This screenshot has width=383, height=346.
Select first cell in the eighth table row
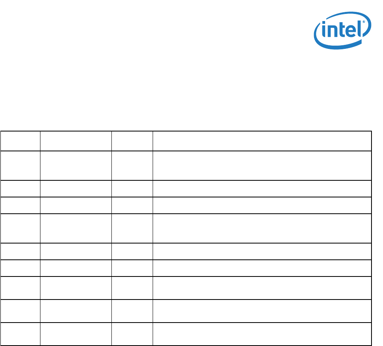point(20,288)
